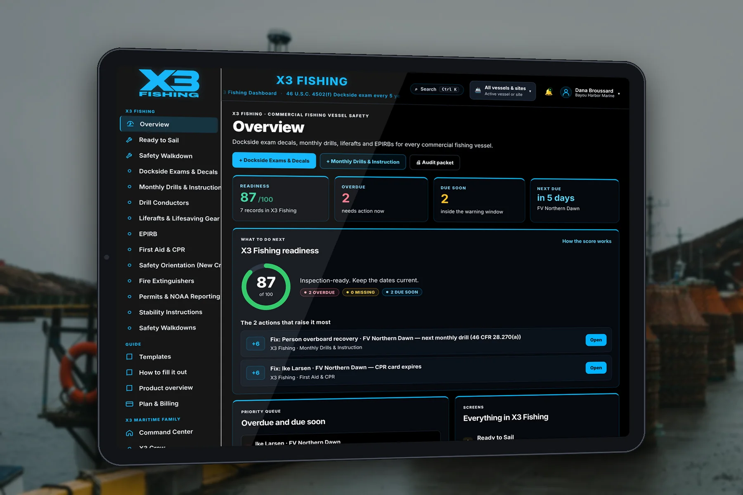The height and width of the screenshot is (495, 743).
Task: Open How to fill it out guide
Action: pyautogui.click(x=163, y=372)
